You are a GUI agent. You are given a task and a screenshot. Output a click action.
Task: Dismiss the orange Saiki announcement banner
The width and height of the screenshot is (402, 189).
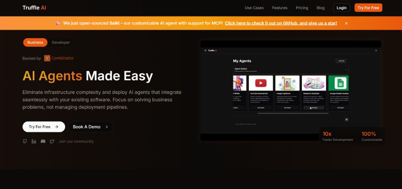(346, 23)
